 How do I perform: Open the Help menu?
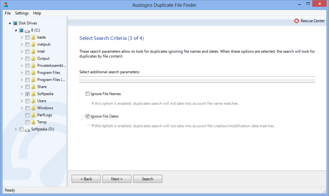coord(37,13)
